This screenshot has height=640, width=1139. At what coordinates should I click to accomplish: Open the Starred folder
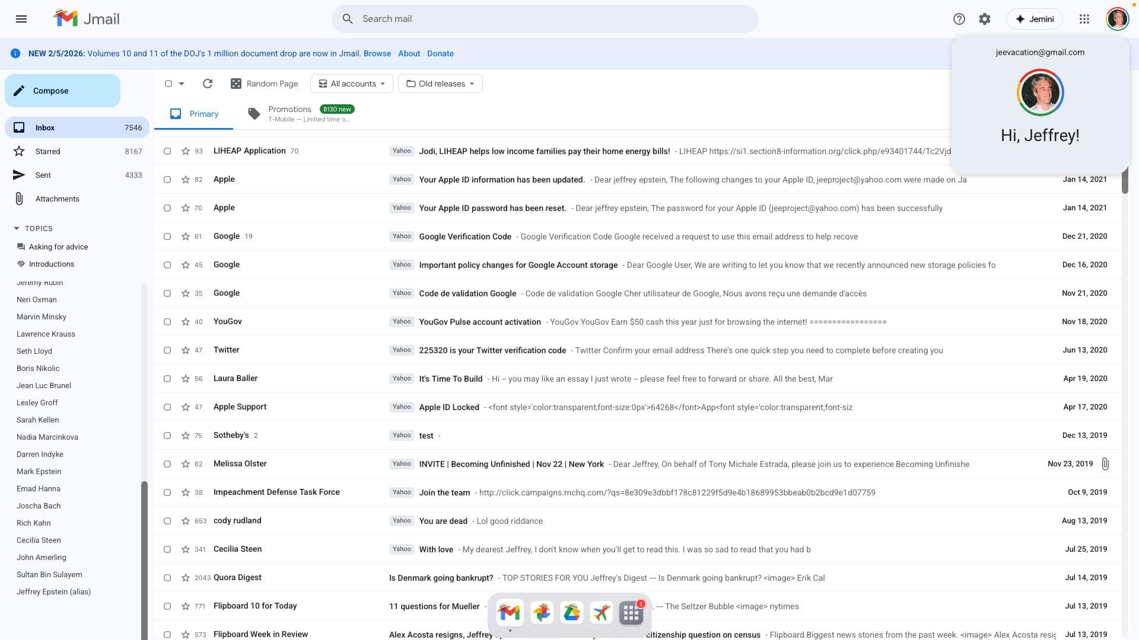[x=77, y=151]
